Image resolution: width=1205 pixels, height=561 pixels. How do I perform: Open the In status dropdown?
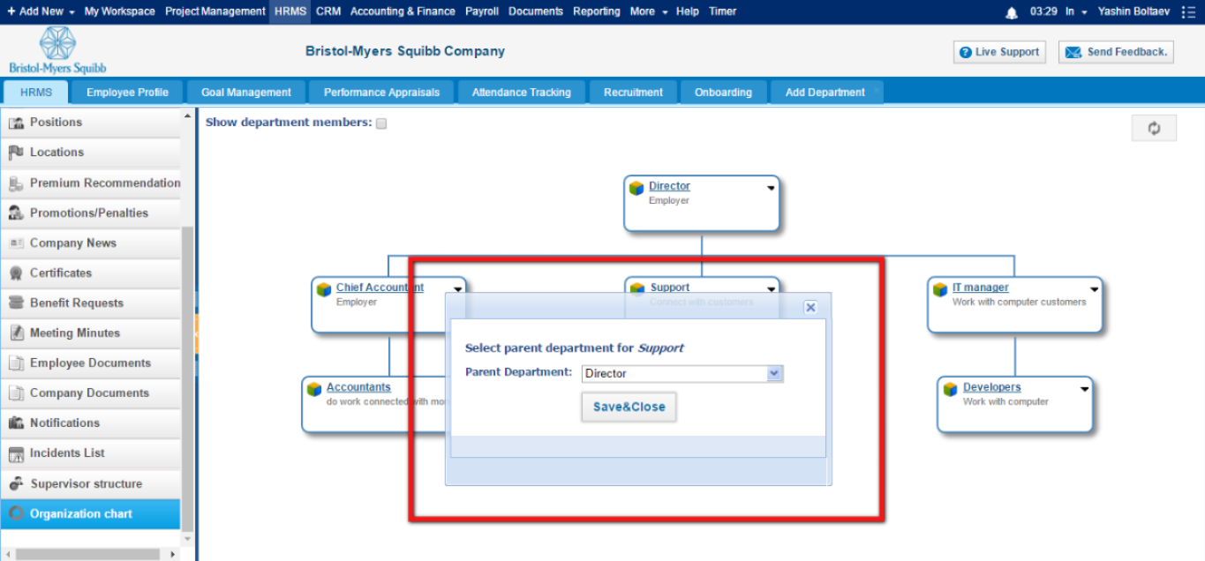point(1075,11)
